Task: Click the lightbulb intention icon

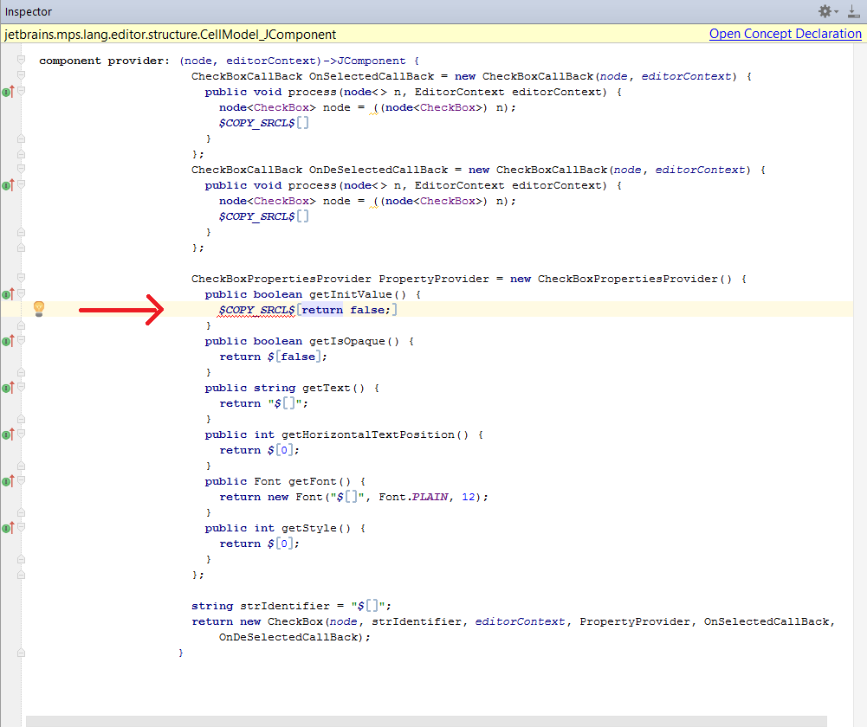Action: [x=39, y=309]
